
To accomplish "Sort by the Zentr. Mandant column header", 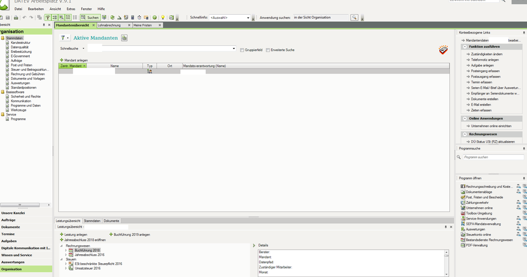I will (x=73, y=66).
